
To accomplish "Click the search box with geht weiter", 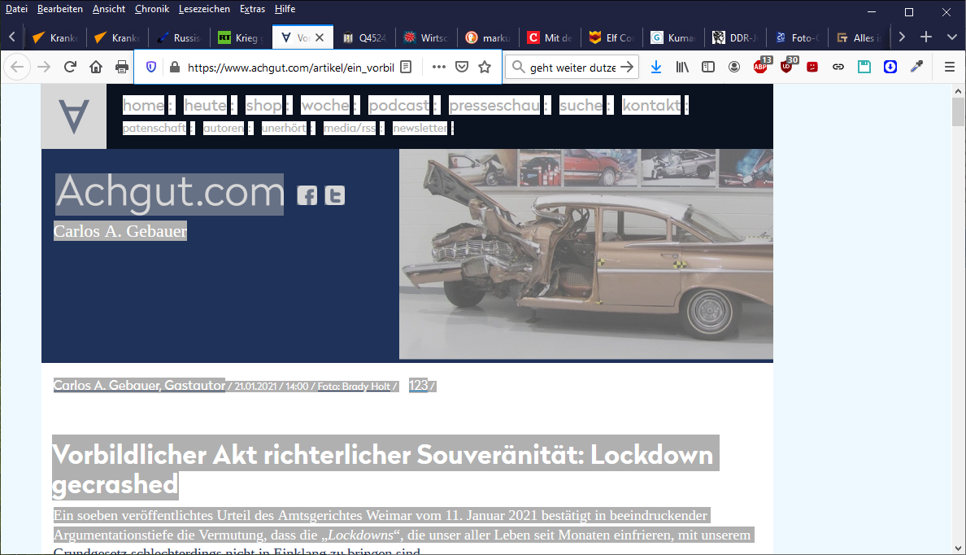I will click(x=572, y=68).
